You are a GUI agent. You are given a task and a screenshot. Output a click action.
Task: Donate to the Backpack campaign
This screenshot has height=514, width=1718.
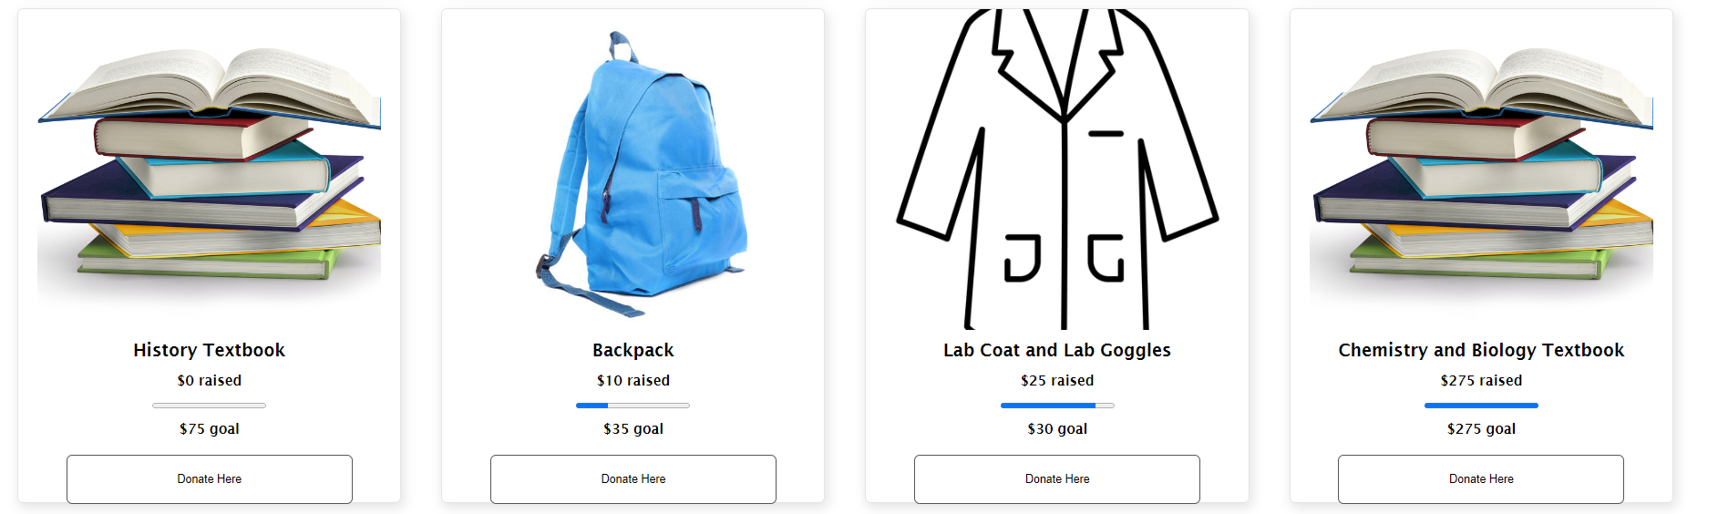pyautogui.click(x=633, y=478)
